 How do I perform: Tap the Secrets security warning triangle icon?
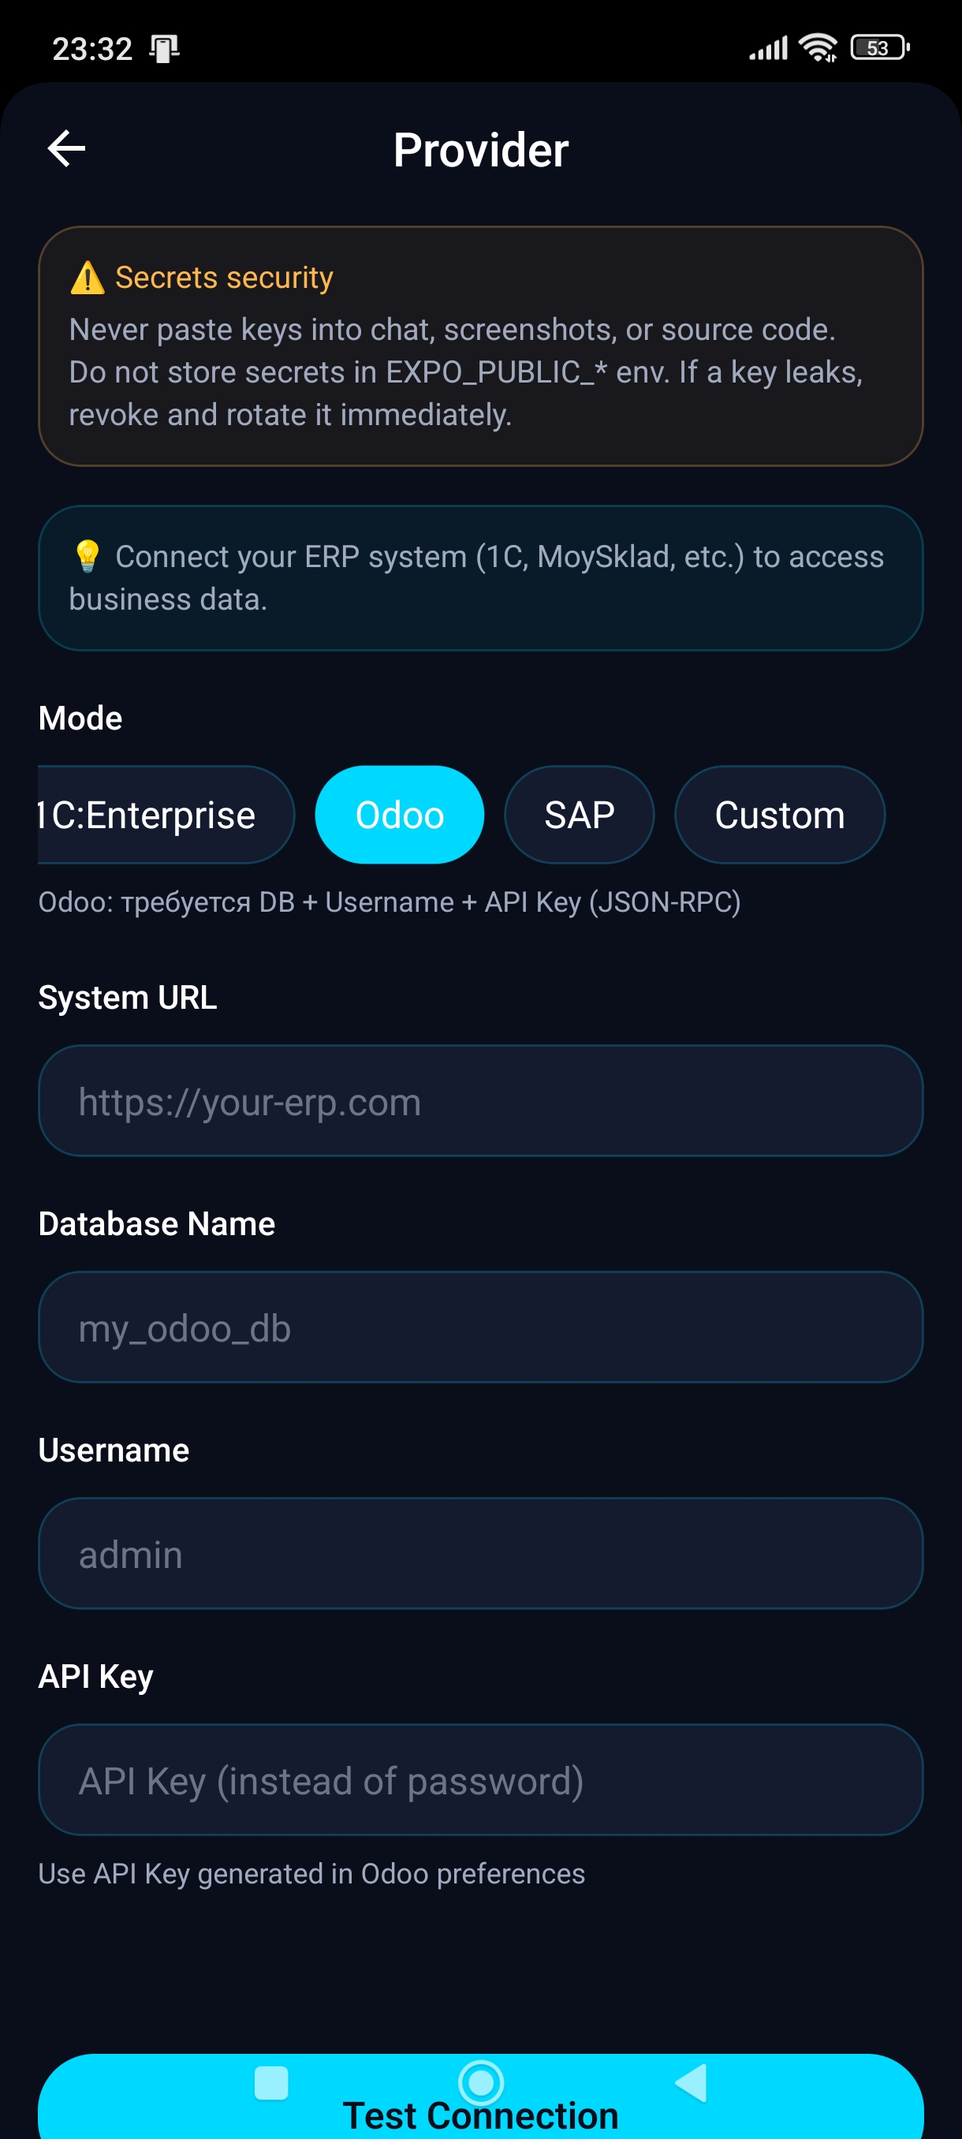pyautogui.click(x=88, y=278)
